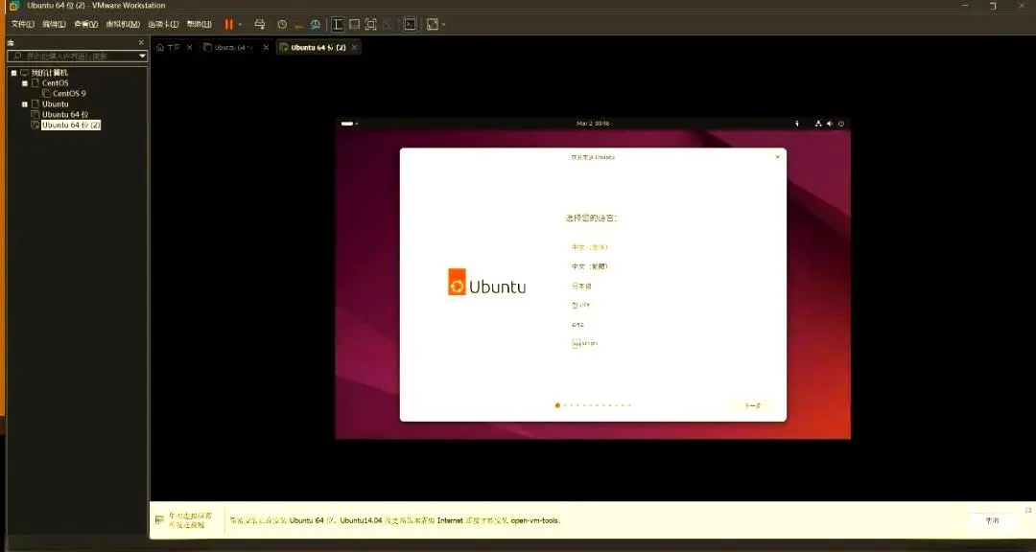Close the Ubuntu installer dialog
Screen dimensions: 1036x552
pyautogui.click(x=778, y=157)
